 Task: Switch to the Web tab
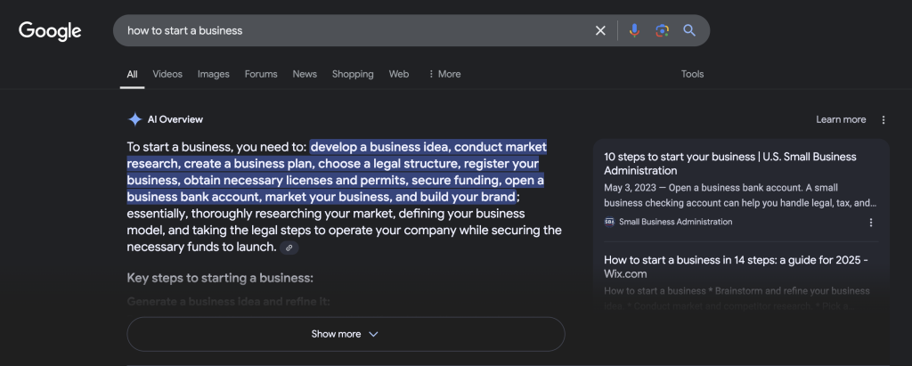tap(399, 74)
